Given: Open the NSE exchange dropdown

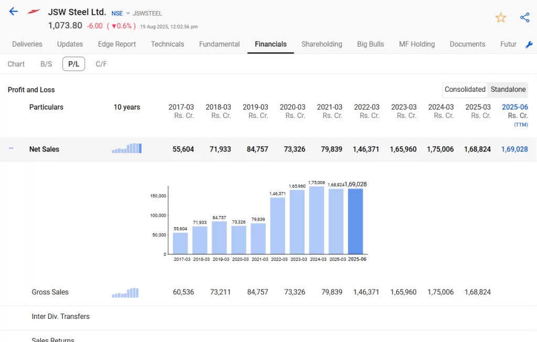Looking at the screenshot, I should pos(121,13).
